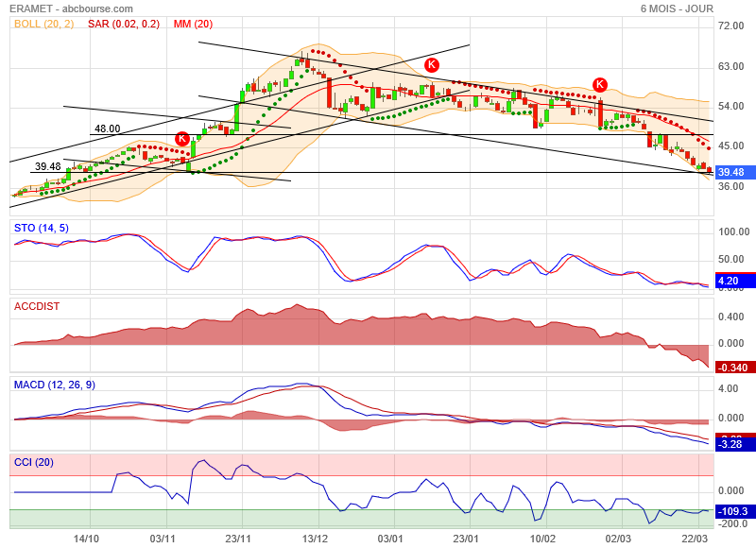Click the red -0.340 ACCDIST value tag
Image resolution: width=756 pixels, height=548 pixels.
click(734, 368)
